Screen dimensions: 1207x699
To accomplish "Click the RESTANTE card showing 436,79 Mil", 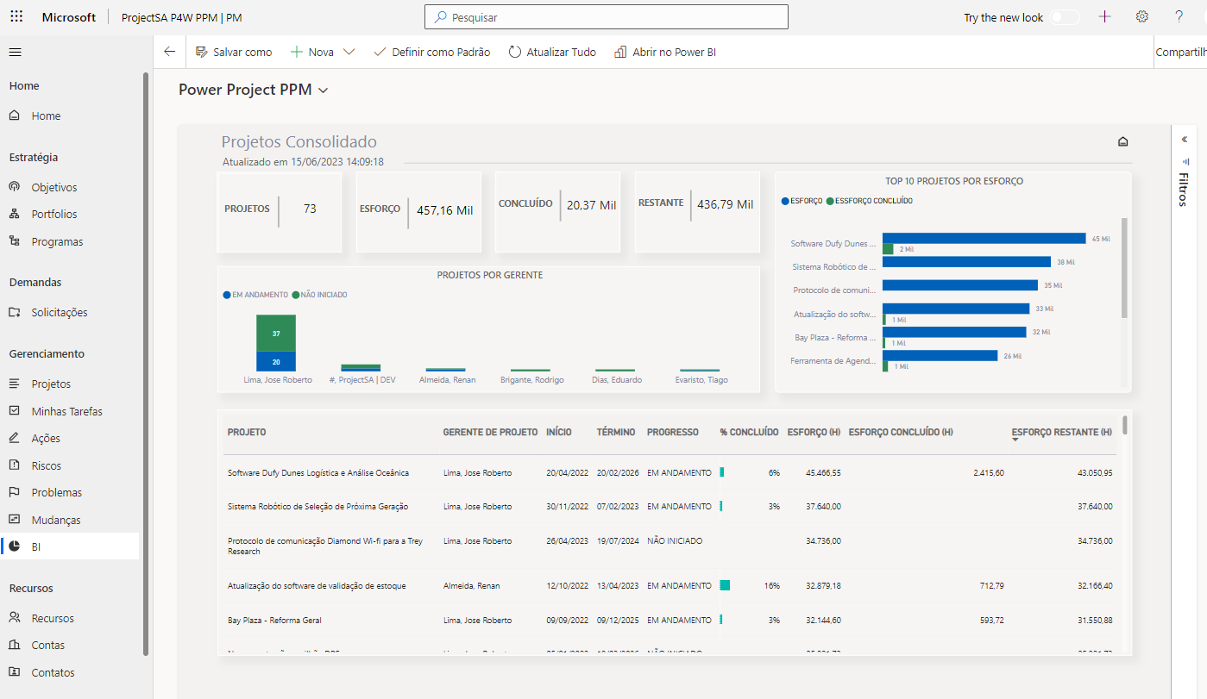I will tap(697, 212).
